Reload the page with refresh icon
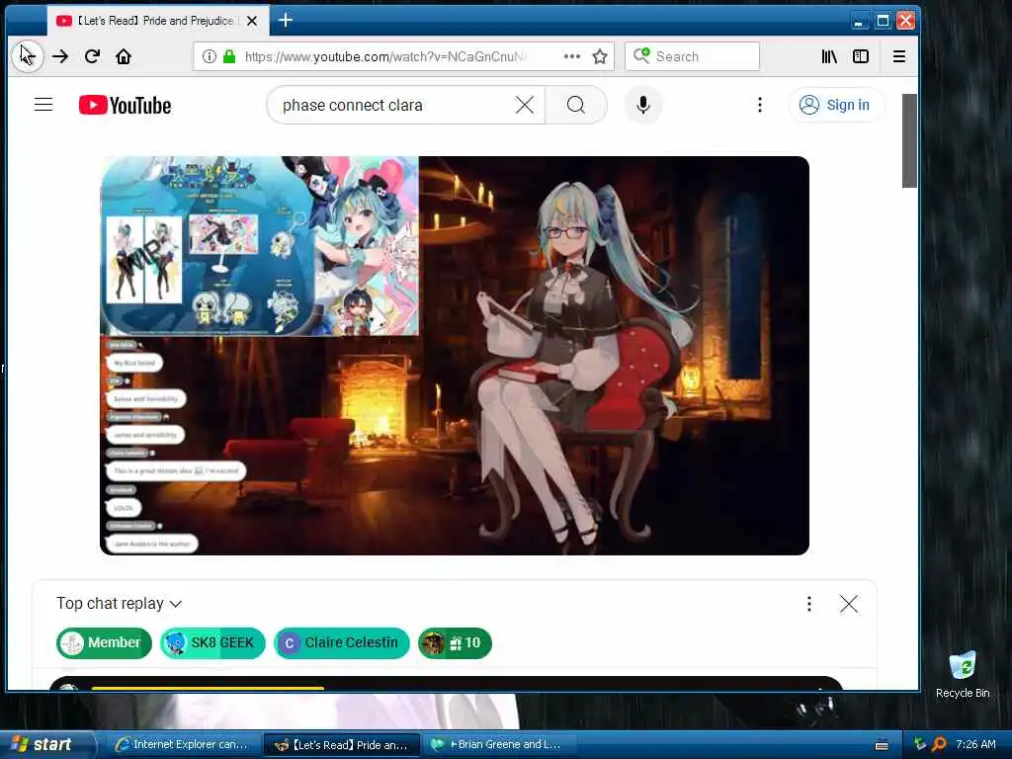Viewport: 1012px width, 759px height. pos(92,56)
